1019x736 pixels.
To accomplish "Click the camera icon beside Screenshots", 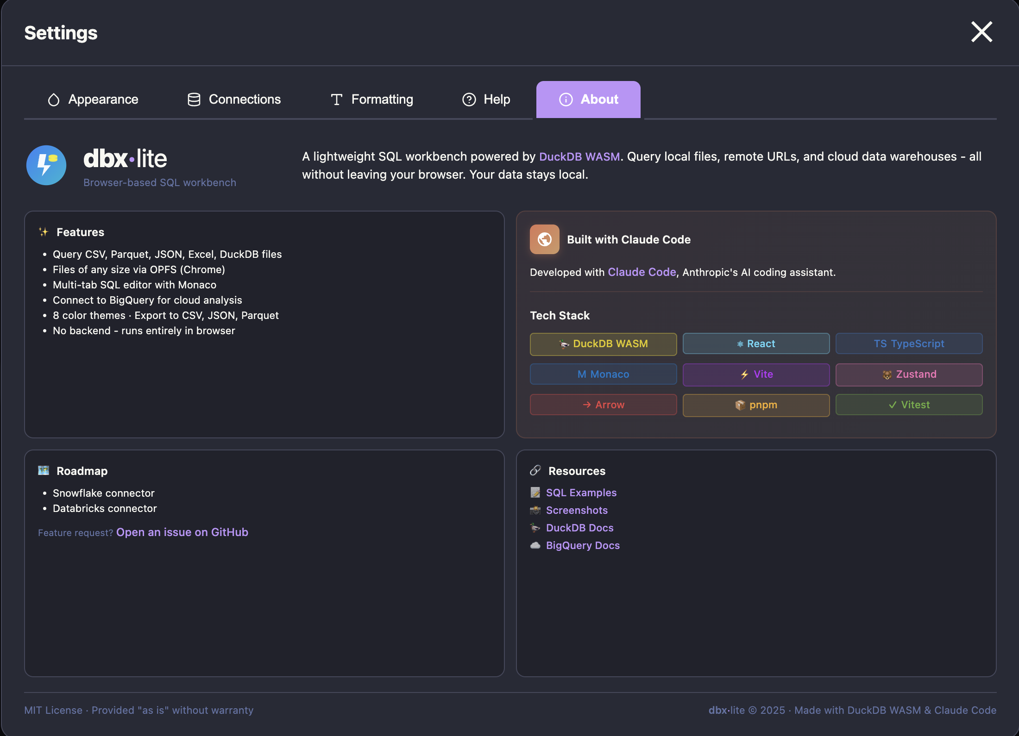I will [535, 510].
